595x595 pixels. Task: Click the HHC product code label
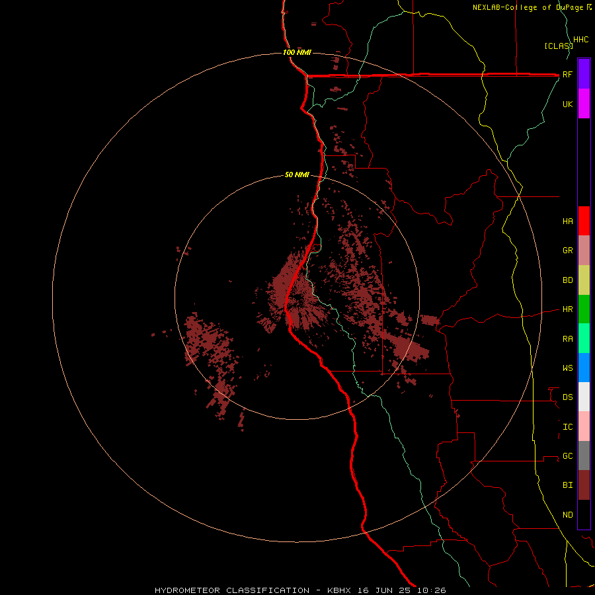pos(580,40)
